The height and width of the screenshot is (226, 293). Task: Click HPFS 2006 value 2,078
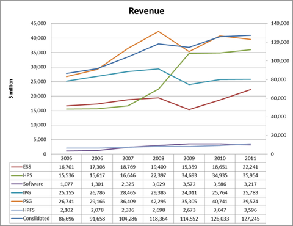97,210
